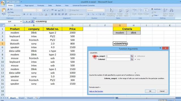
Task: Click the dialog help question mark
Action: tap(160, 48)
